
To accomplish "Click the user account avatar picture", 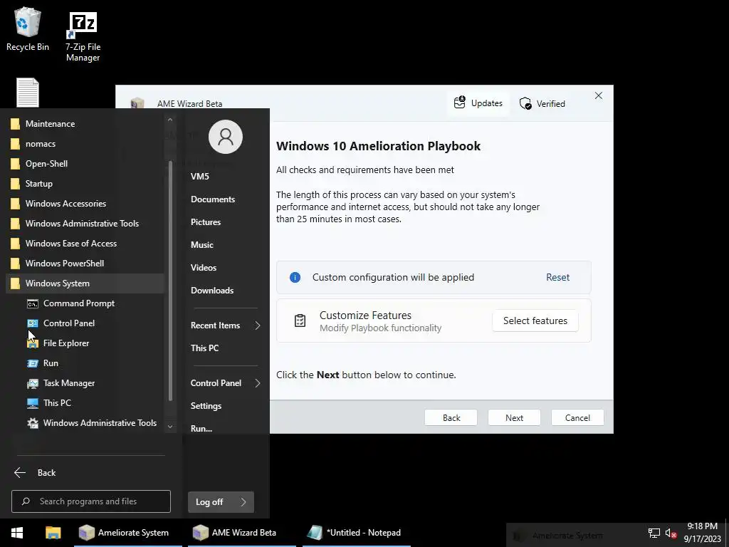I will [x=226, y=137].
